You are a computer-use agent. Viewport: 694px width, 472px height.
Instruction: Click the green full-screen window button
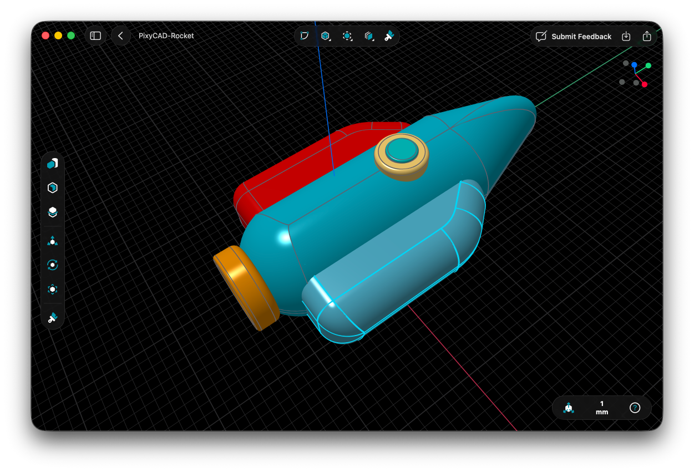point(71,35)
